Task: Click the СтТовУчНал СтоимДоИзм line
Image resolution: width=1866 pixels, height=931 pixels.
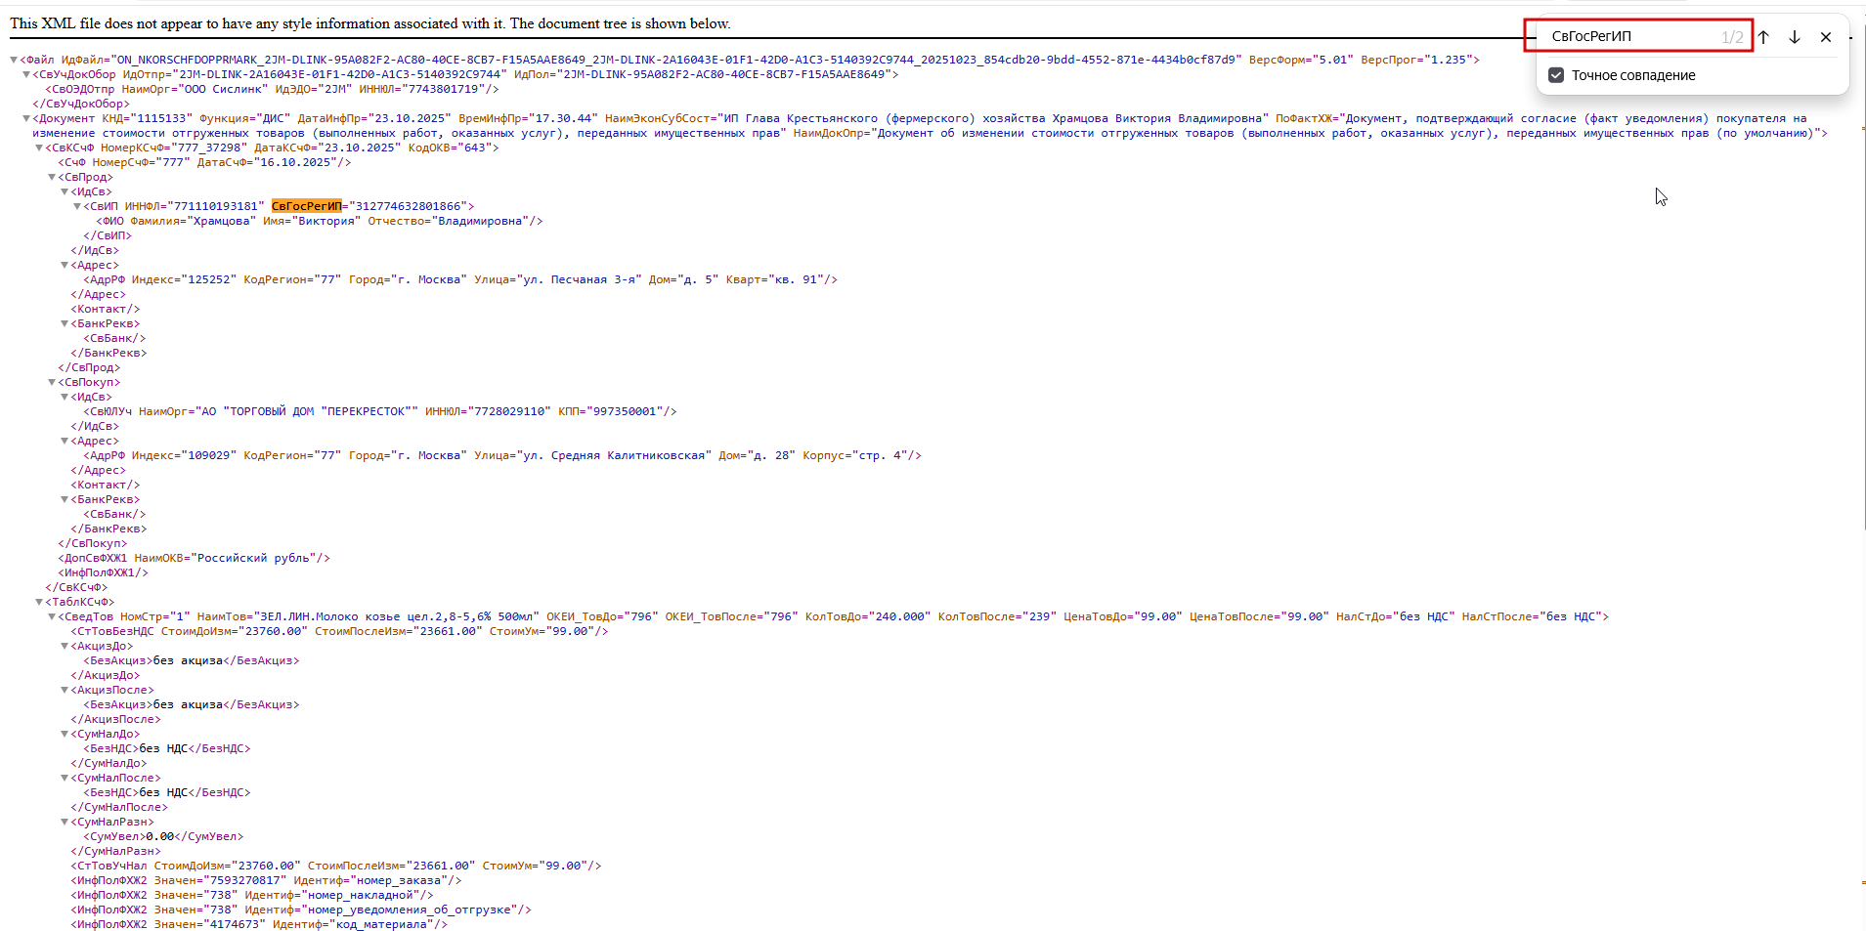Action: pos(336,866)
